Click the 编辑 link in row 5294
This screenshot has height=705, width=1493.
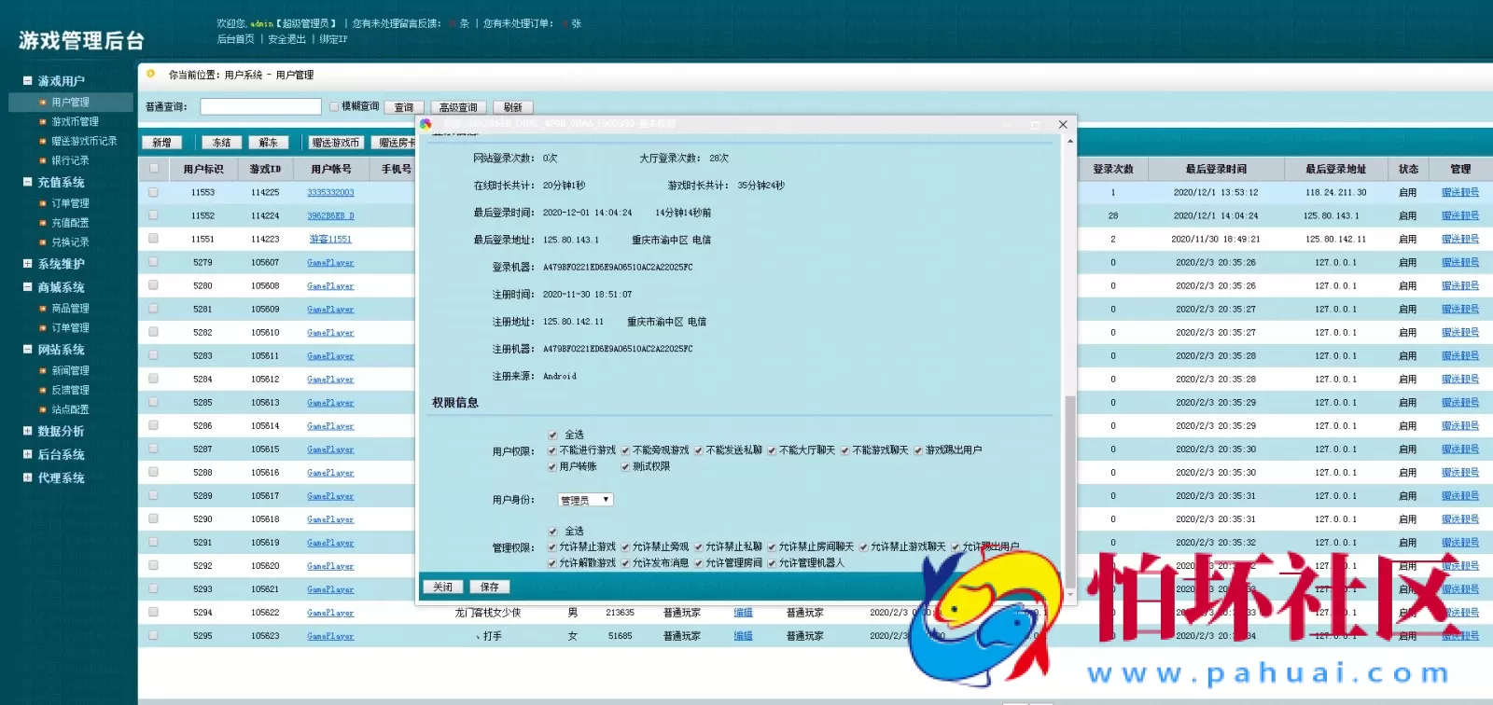tap(743, 613)
